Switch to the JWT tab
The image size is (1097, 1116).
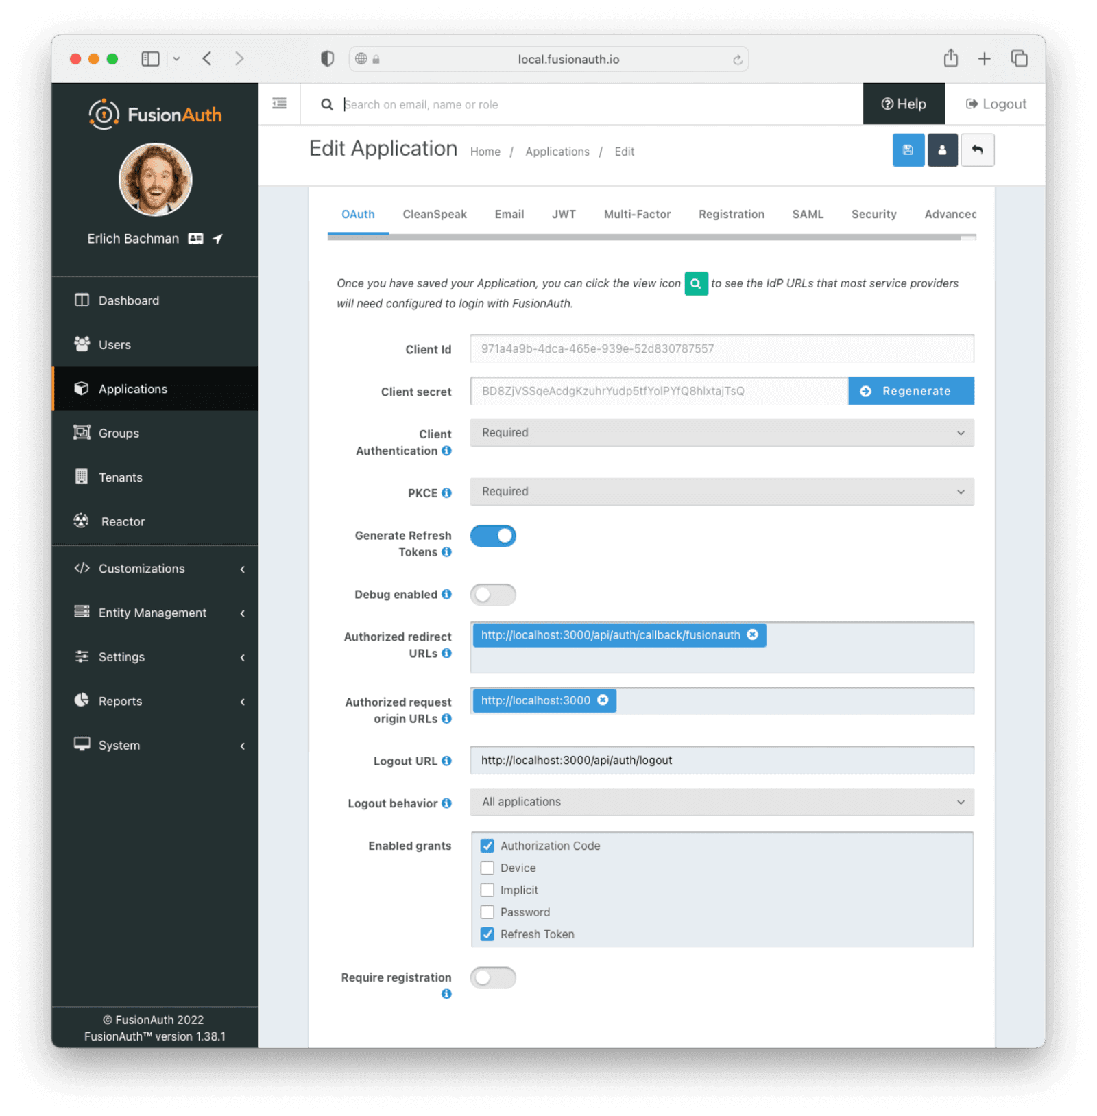[564, 214]
